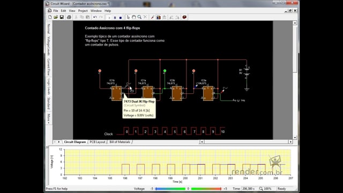This screenshot has width=343, height=193.
Task: Click the rotate right toolbar icon
Action: tap(177, 17)
